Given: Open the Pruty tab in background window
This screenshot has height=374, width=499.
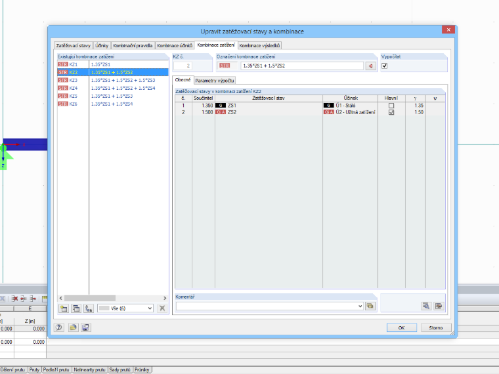Looking at the screenshot, I should (34, 369).
